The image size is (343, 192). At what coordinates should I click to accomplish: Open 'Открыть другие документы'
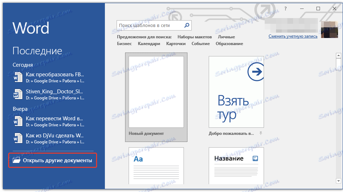pyautogui.click(x=52, y=160)
